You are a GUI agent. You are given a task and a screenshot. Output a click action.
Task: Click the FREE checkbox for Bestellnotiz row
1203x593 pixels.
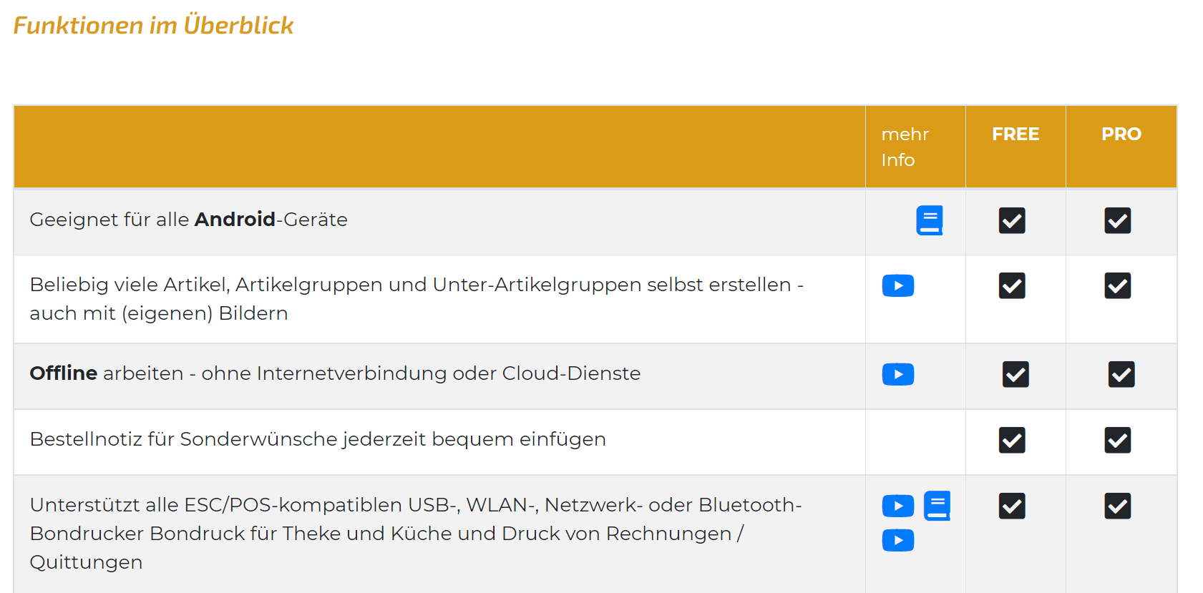click(x=1012, y=440)
